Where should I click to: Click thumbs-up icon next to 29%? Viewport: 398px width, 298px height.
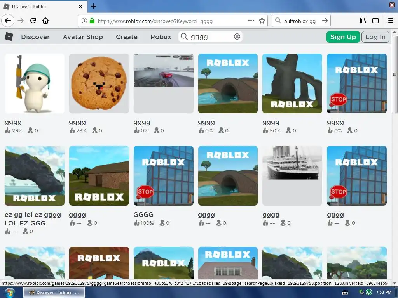point(8,130)
